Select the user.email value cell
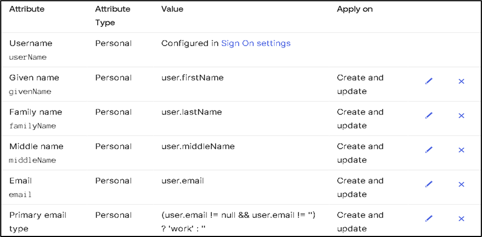 (183, 180)
